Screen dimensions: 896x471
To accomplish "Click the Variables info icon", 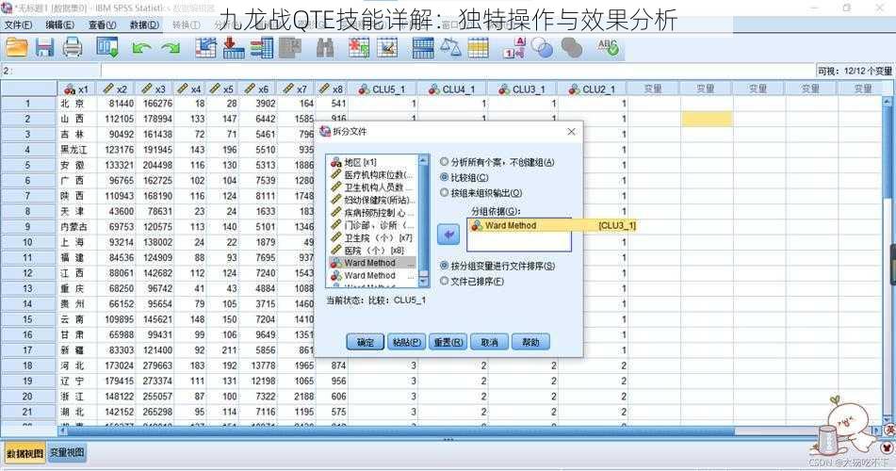I will click(262, 48).
